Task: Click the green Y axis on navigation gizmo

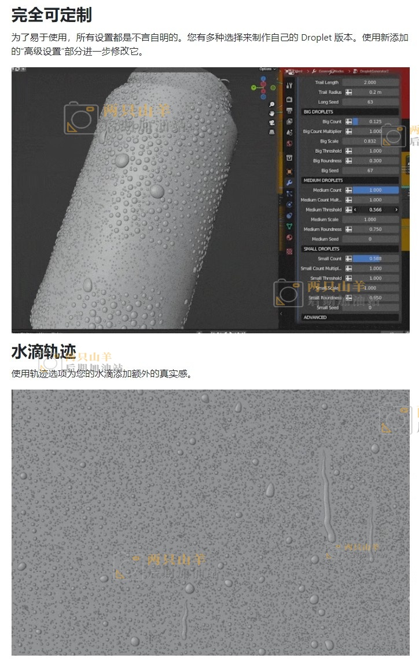Action: pyautogui.click(x=254, y=88)
